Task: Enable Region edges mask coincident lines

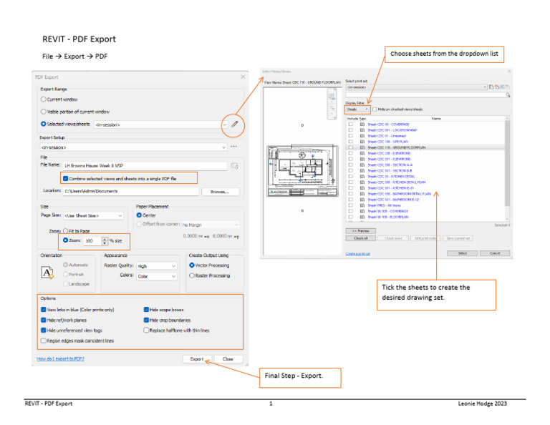Action: tap(44, 341)
